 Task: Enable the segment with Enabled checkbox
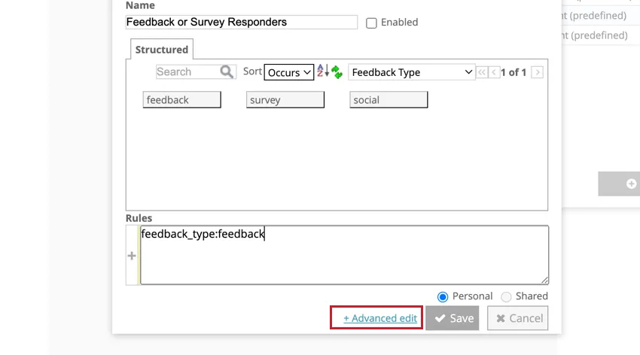tap(371, 23)
